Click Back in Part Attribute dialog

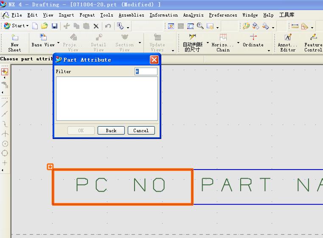coord(111,130)
